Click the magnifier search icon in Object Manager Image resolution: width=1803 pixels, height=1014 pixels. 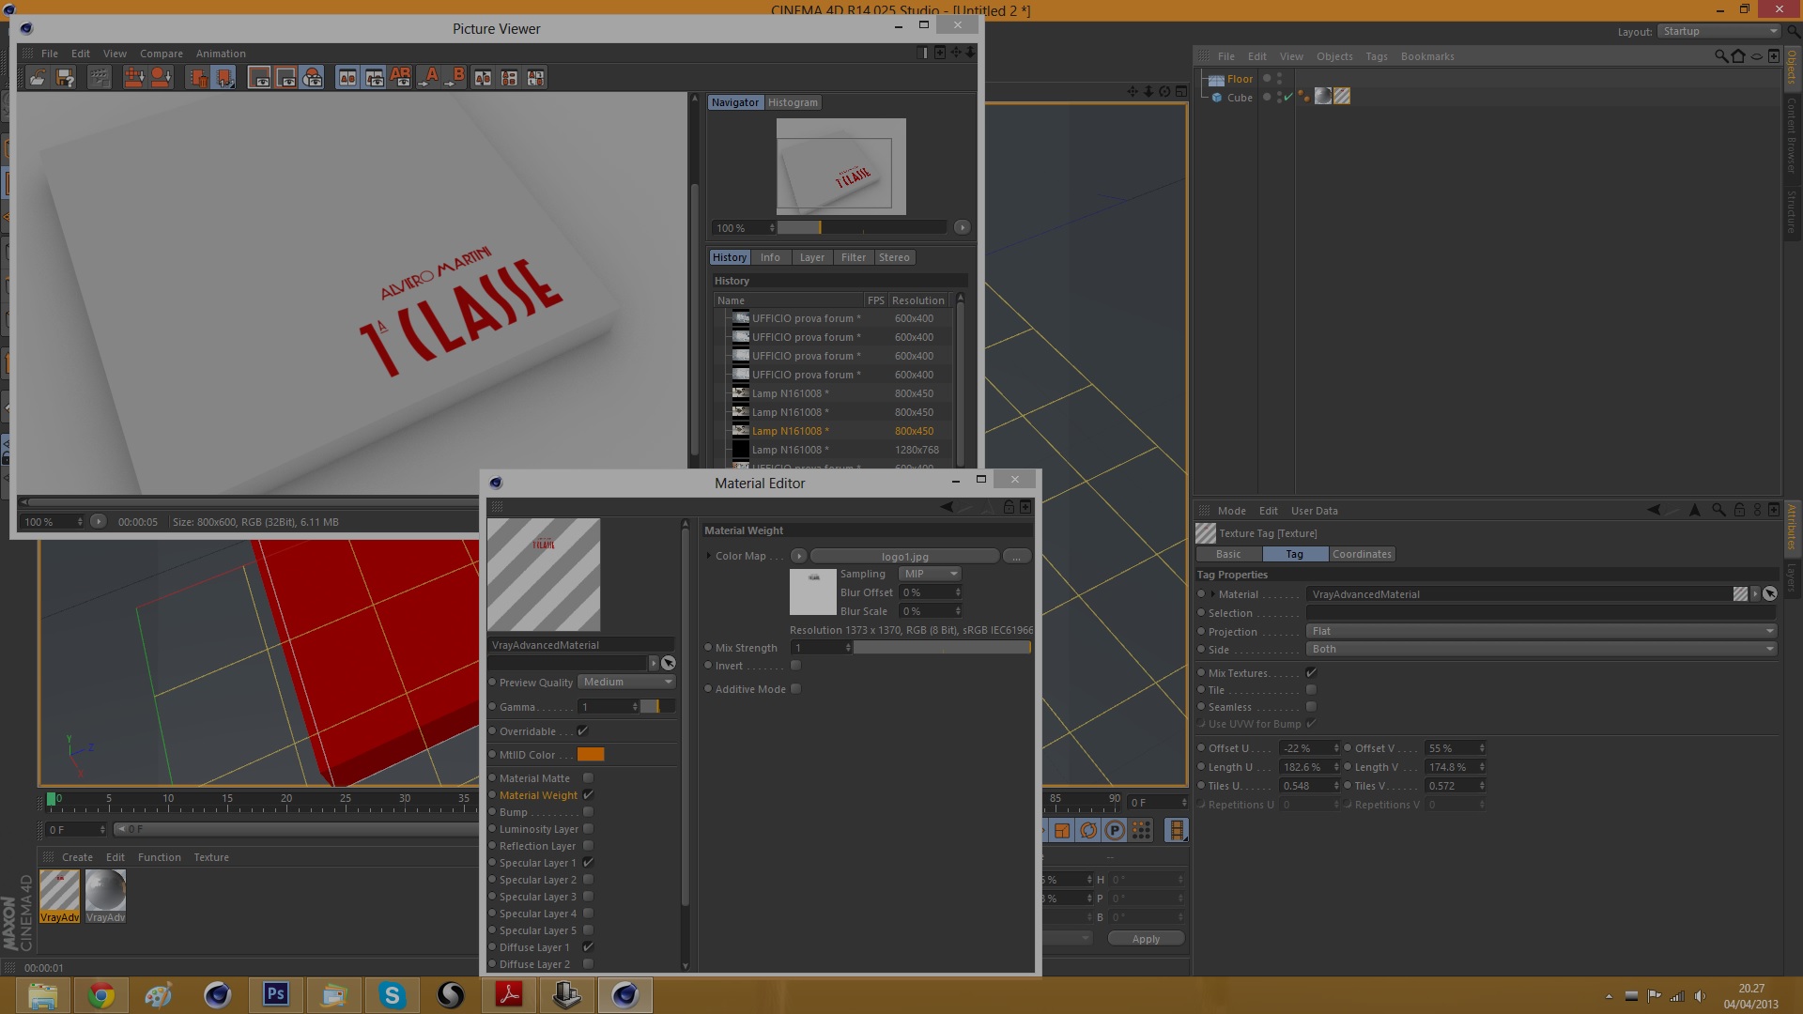point(1720,56)
